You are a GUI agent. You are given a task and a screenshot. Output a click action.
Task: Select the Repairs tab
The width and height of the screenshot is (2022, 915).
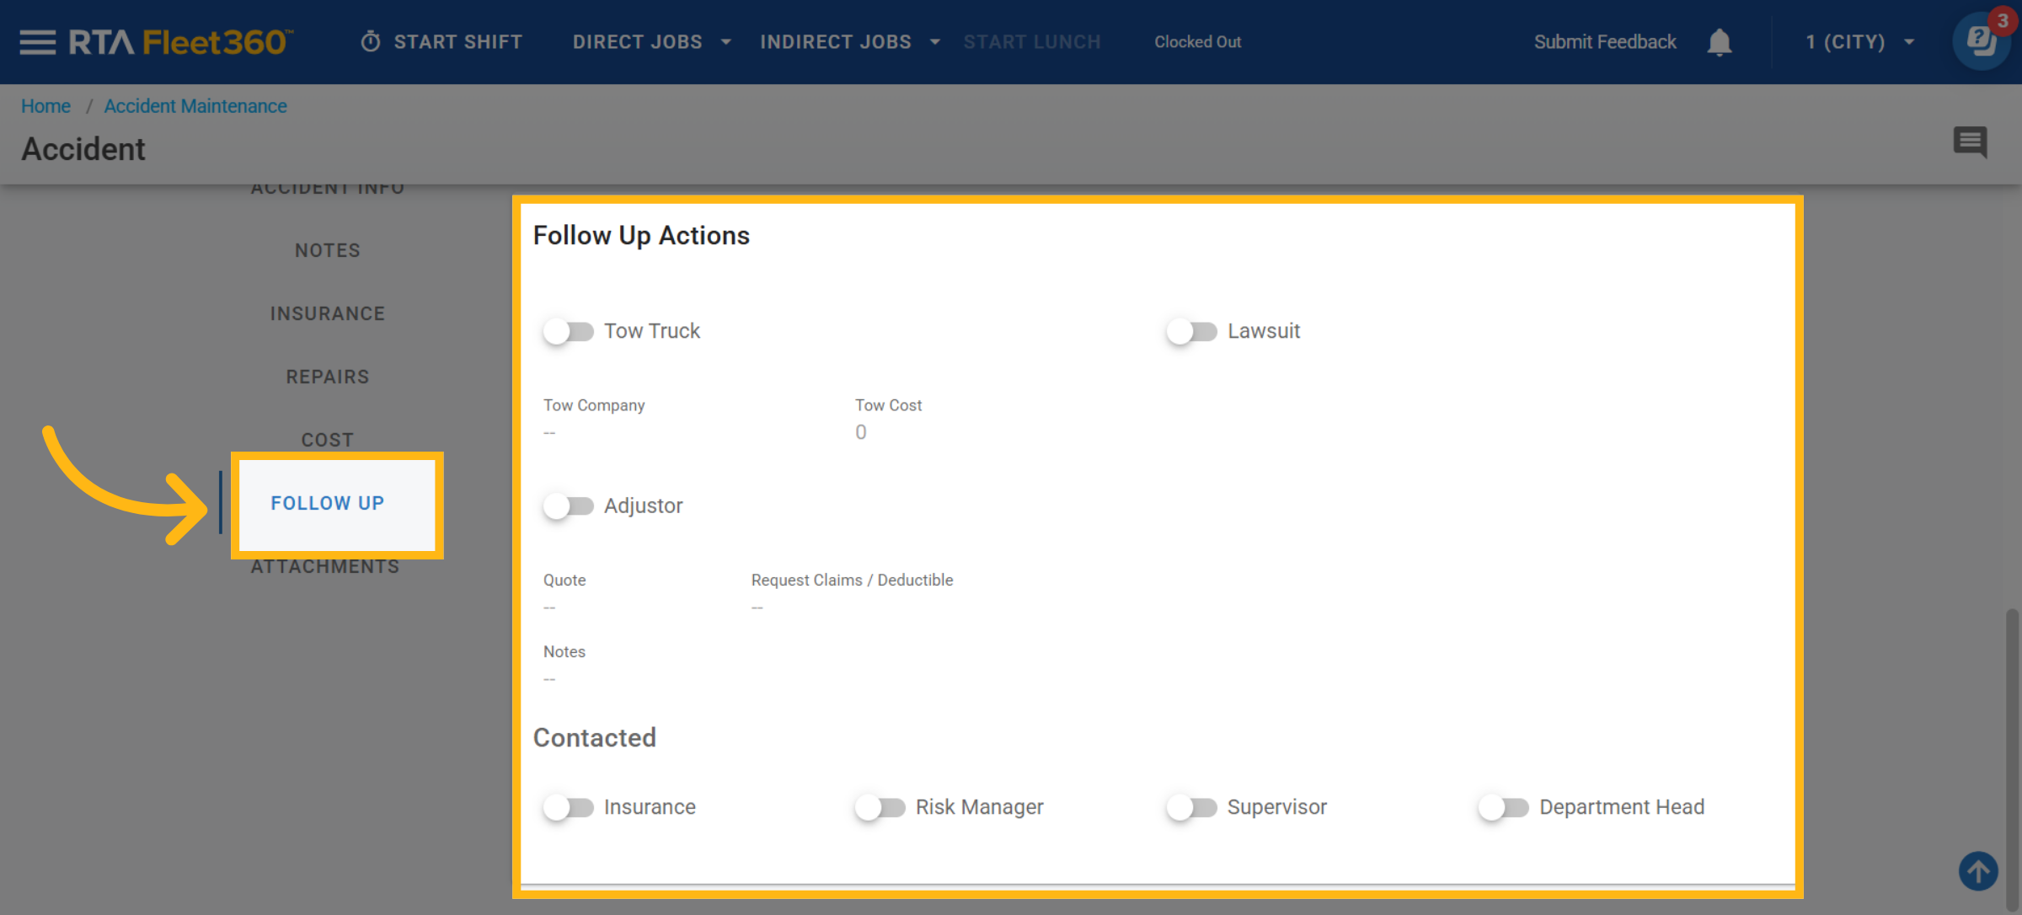(x=327, y=377)
